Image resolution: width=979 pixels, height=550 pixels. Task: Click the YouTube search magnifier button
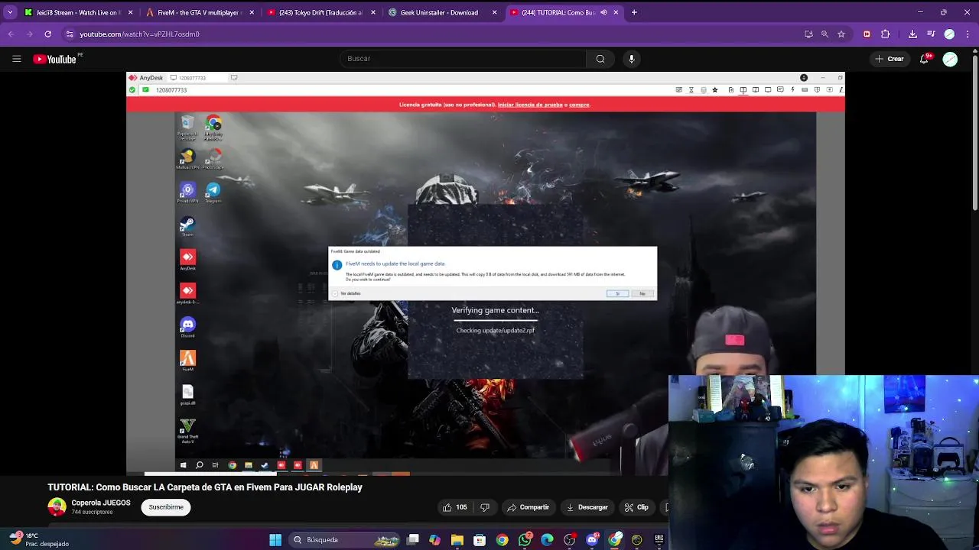pyautogui.click(x=600, y=59)
